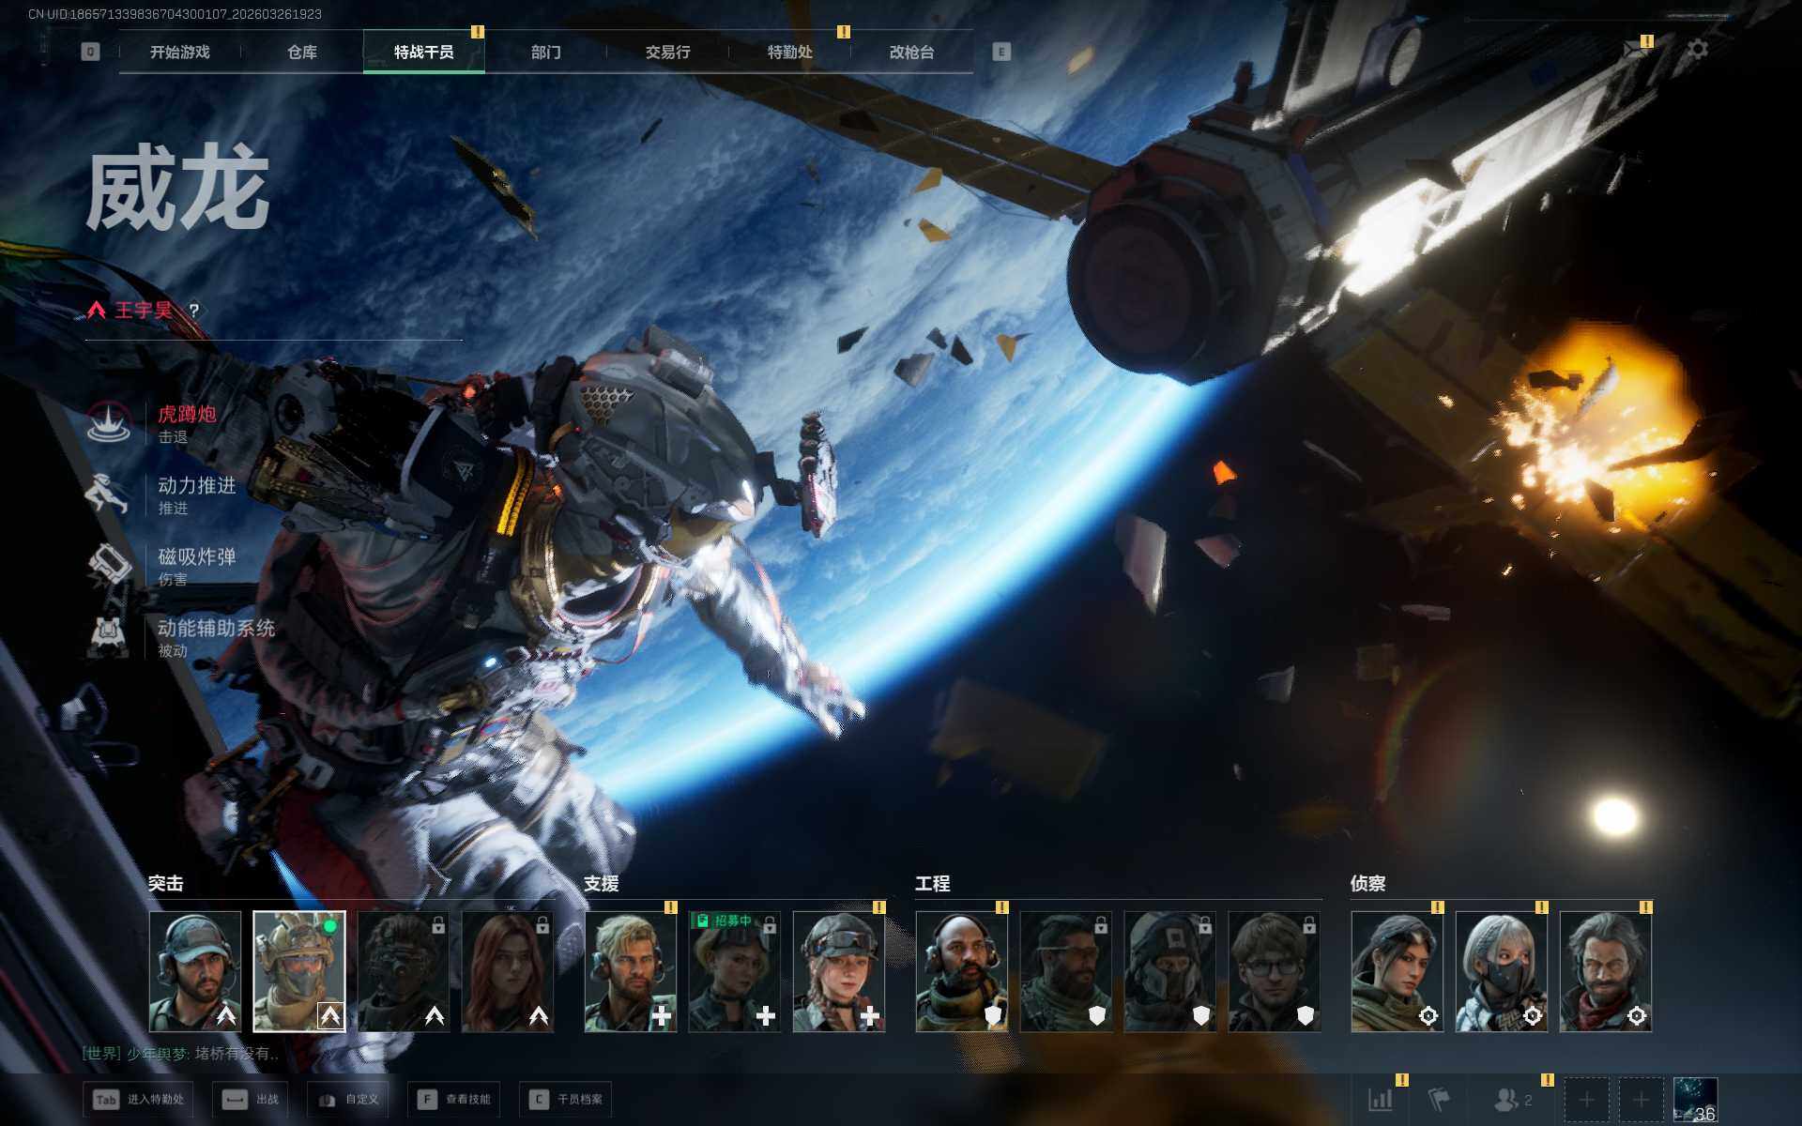This screenshot has height=1126, width=1802.
Task: Click first empty squad slot plus
Action: [1586, 1099]
